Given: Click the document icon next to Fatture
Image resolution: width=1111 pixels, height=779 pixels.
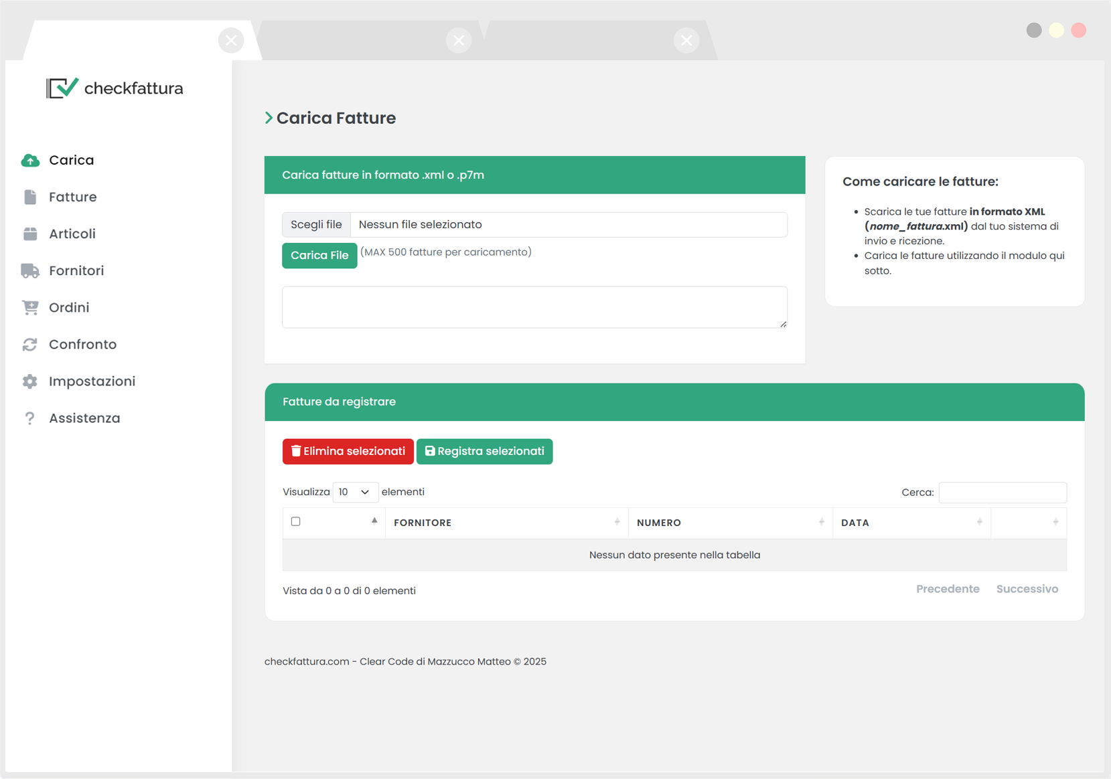Looking at the screenshot, I should pos(30,197).
